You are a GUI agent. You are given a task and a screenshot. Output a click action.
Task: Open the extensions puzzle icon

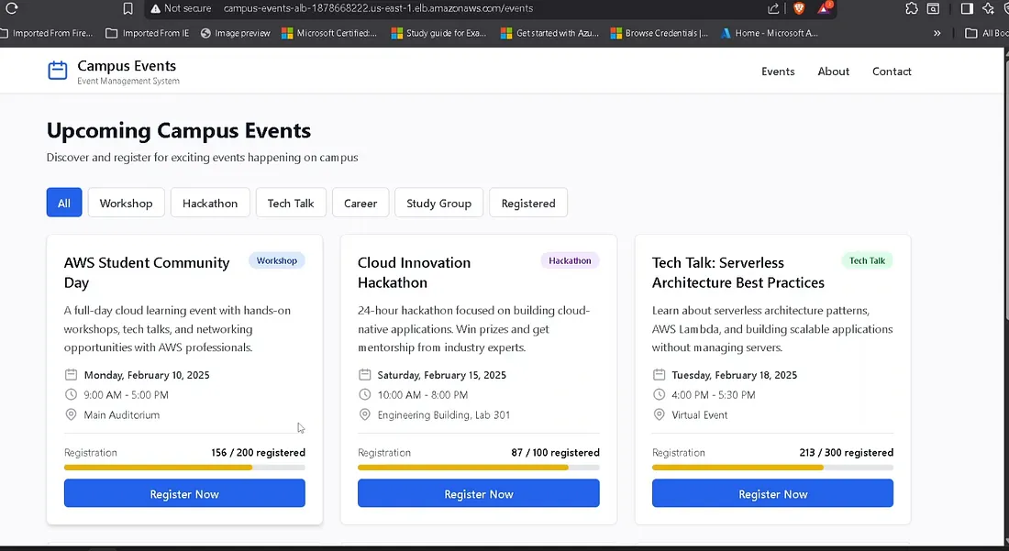(911, 8)
